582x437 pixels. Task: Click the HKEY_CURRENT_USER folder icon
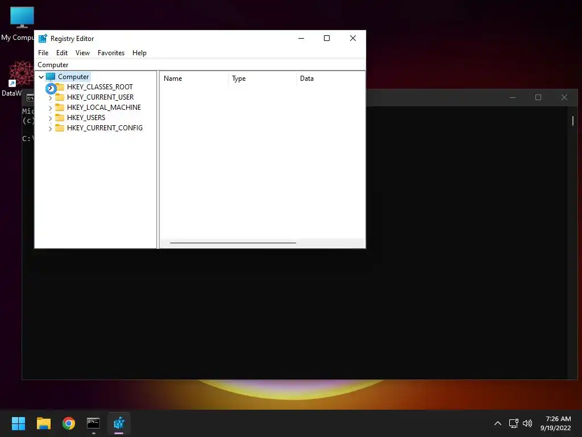[60, 97]
